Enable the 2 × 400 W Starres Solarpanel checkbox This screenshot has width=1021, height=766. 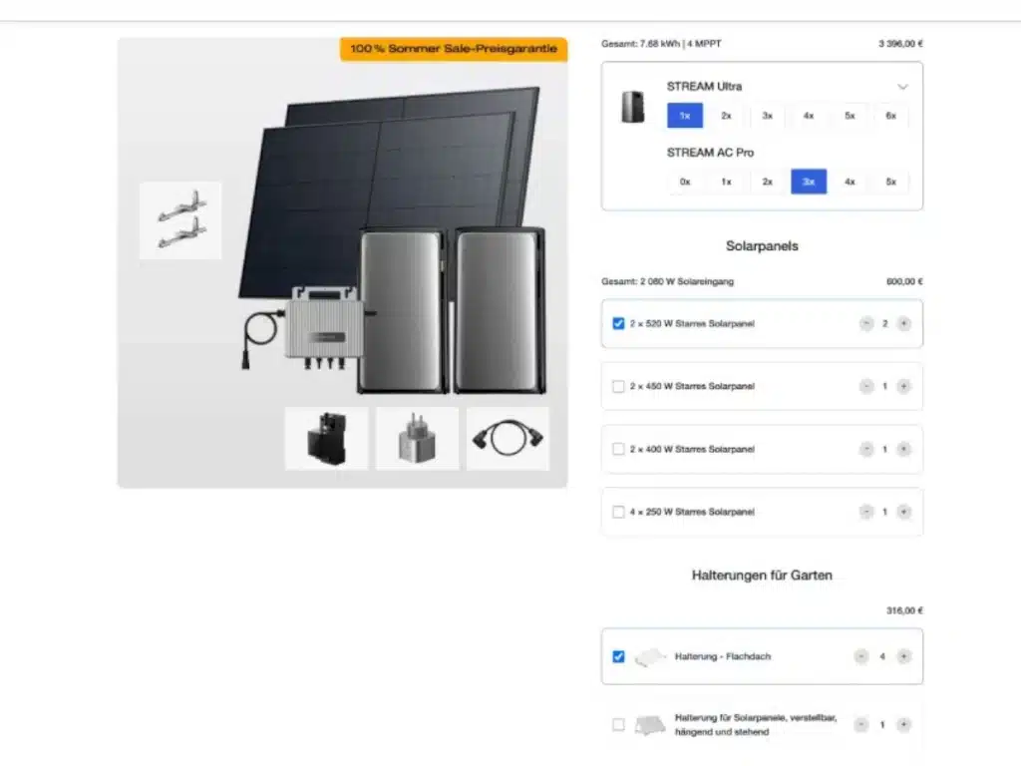pos(618,449)
